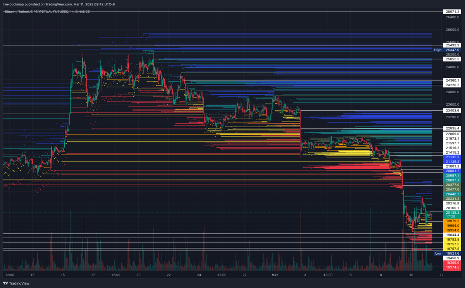Click the 22835.4 price level label

click(x=453, y=129)
